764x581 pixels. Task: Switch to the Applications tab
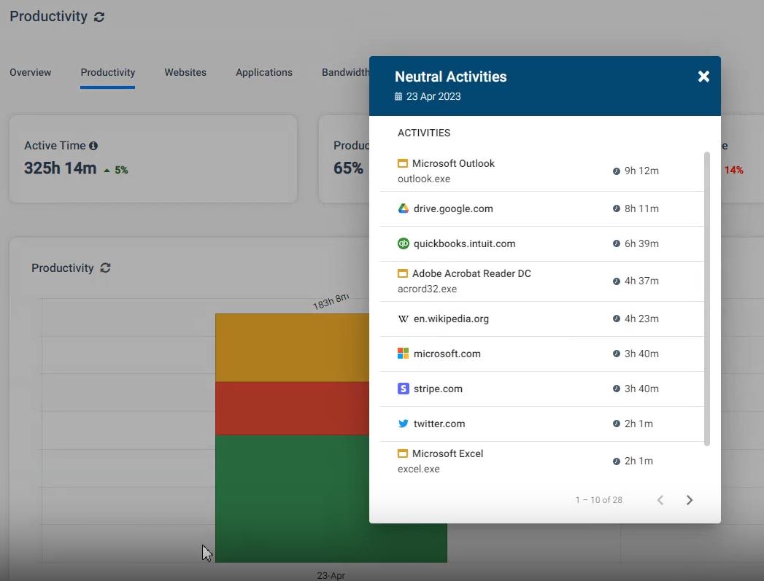pos(264,72)
